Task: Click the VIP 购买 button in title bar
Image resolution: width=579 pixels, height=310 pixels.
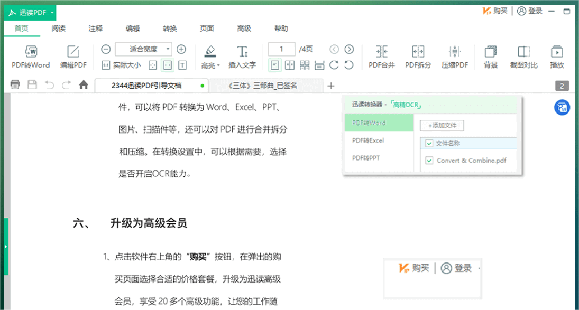Action: pos(495,11)
